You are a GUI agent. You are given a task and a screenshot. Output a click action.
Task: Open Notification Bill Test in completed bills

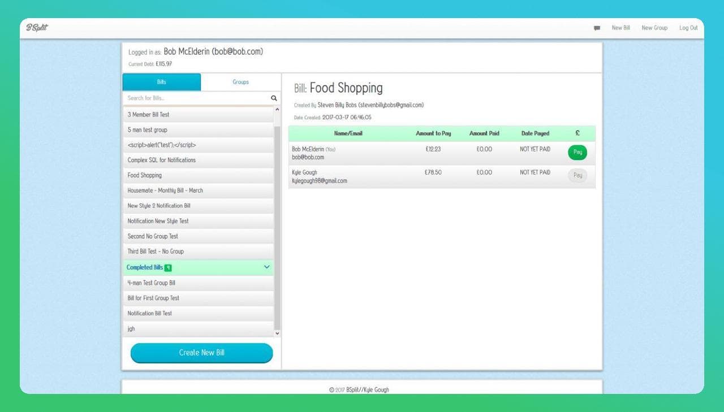point(198,314)
